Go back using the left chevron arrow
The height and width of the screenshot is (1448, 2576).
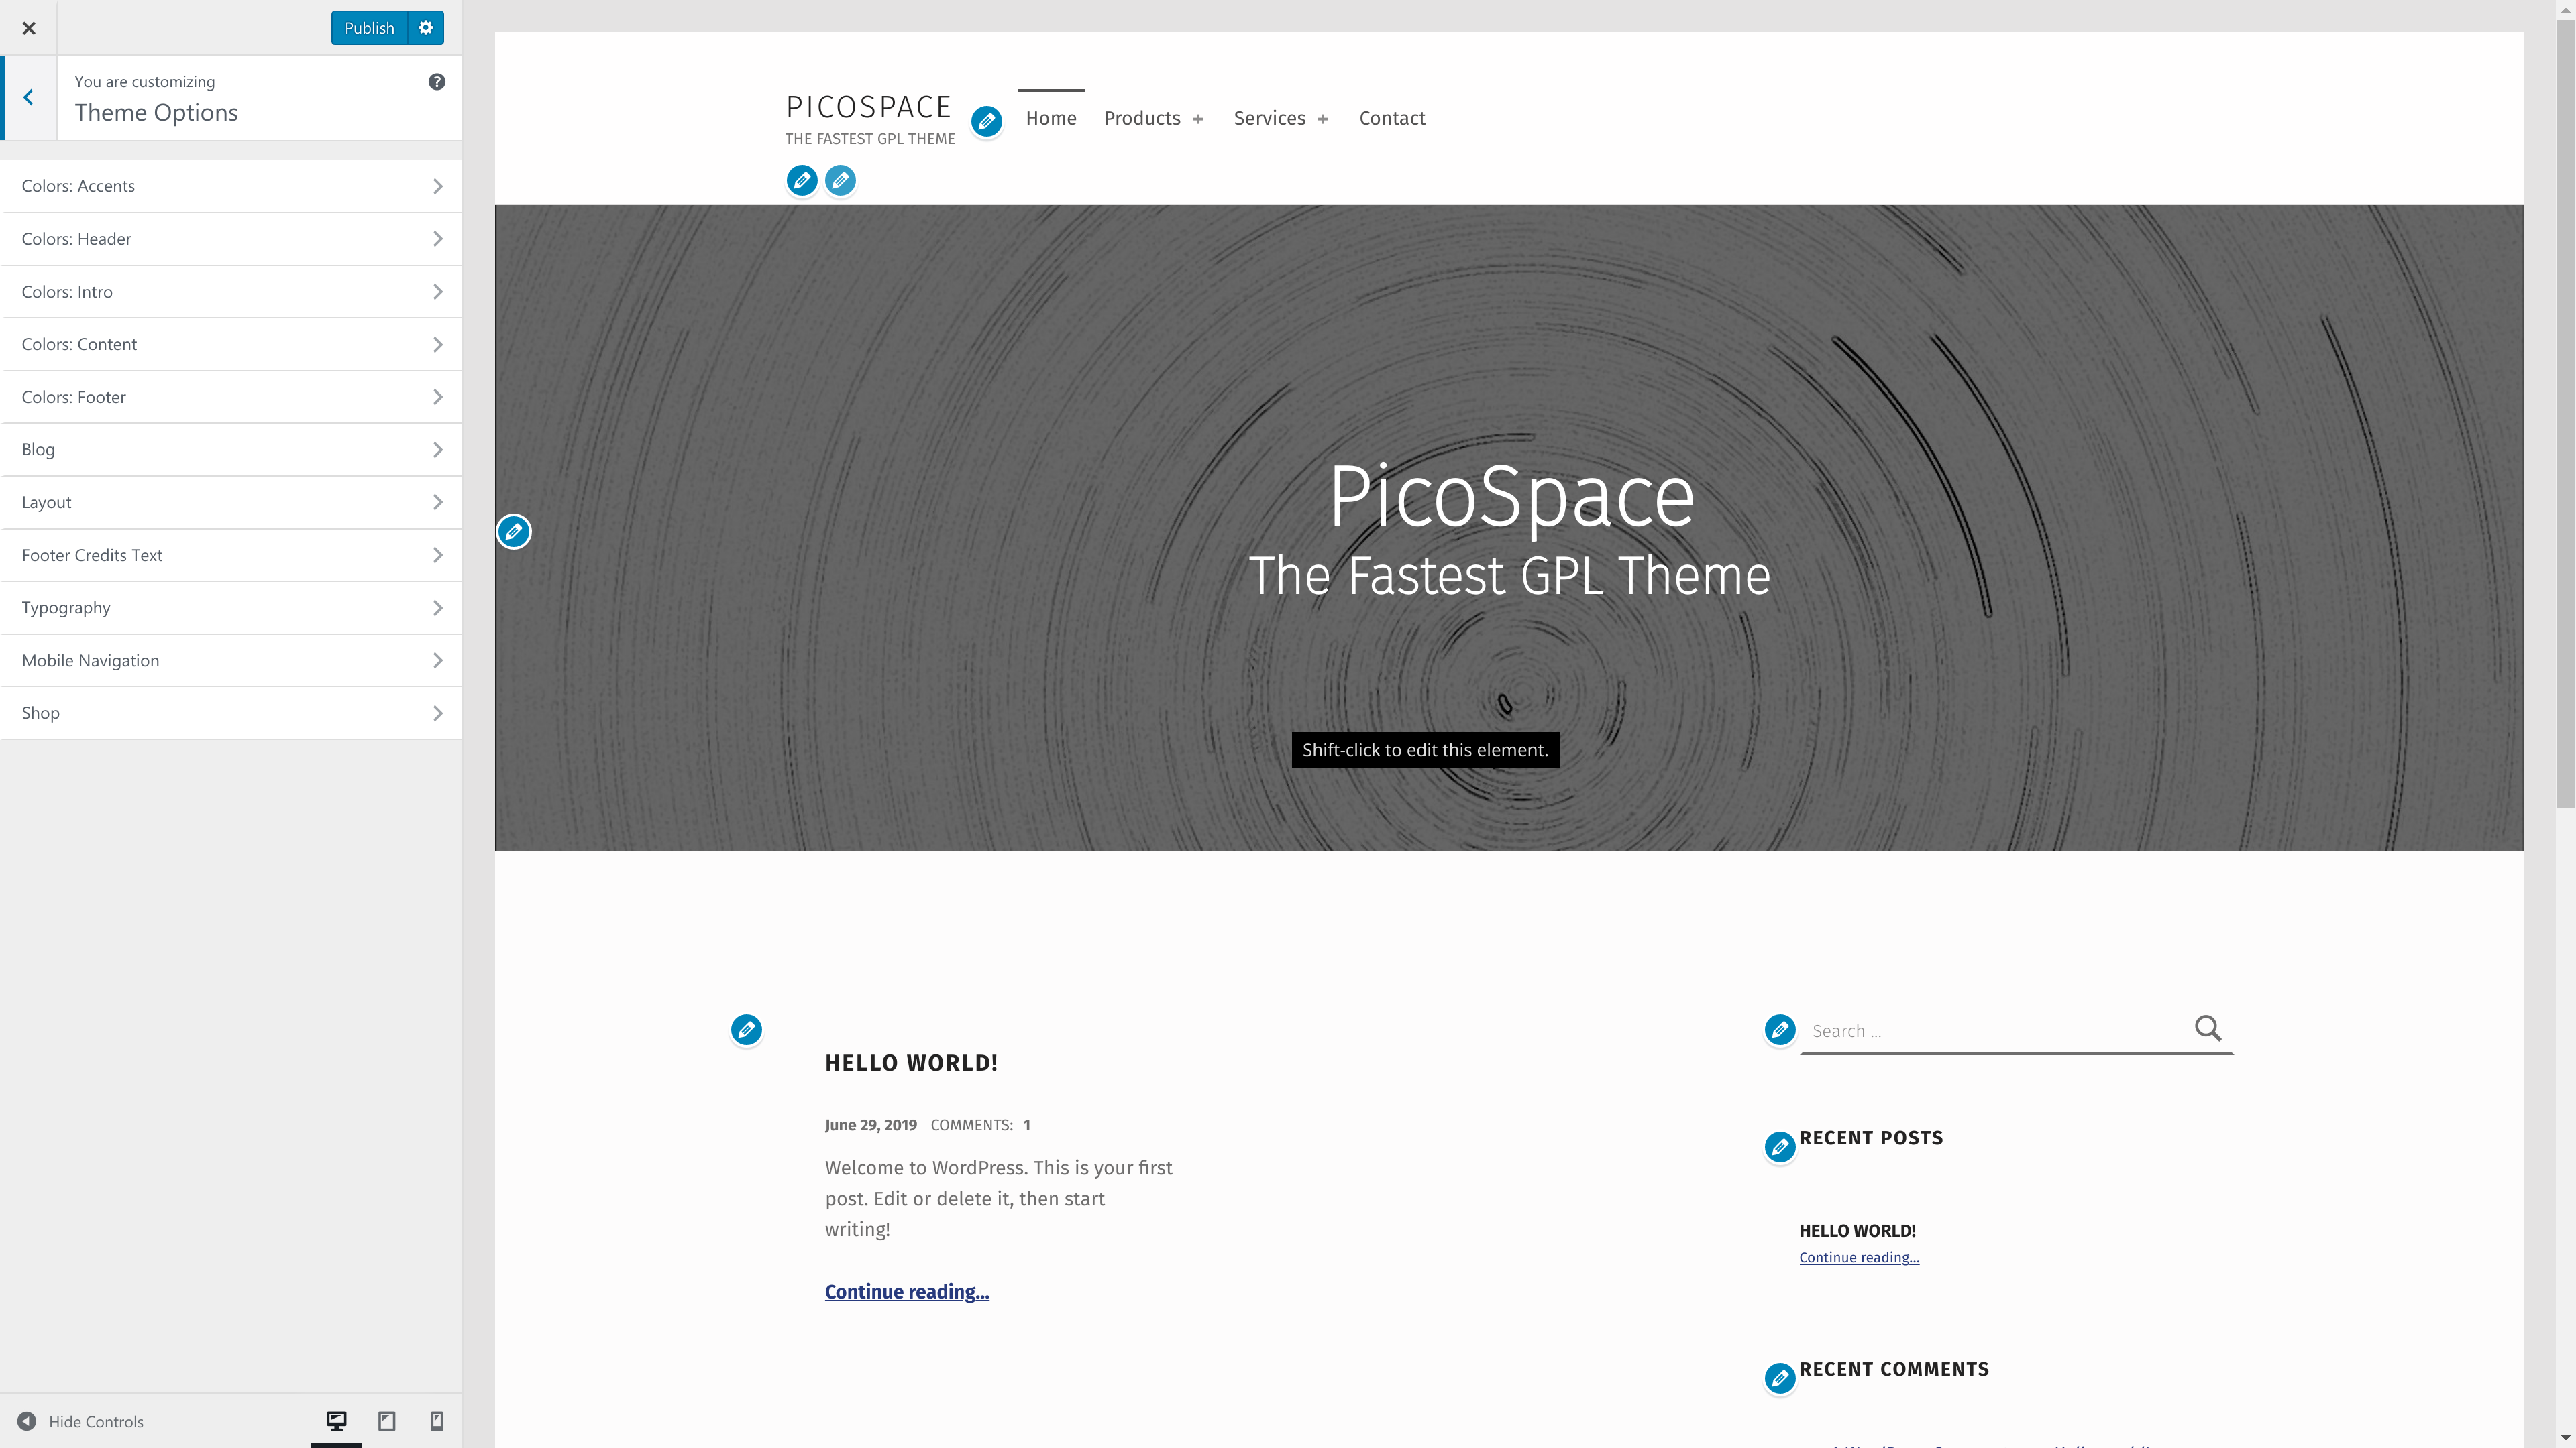pyautogui.click(x=29, y=97)
